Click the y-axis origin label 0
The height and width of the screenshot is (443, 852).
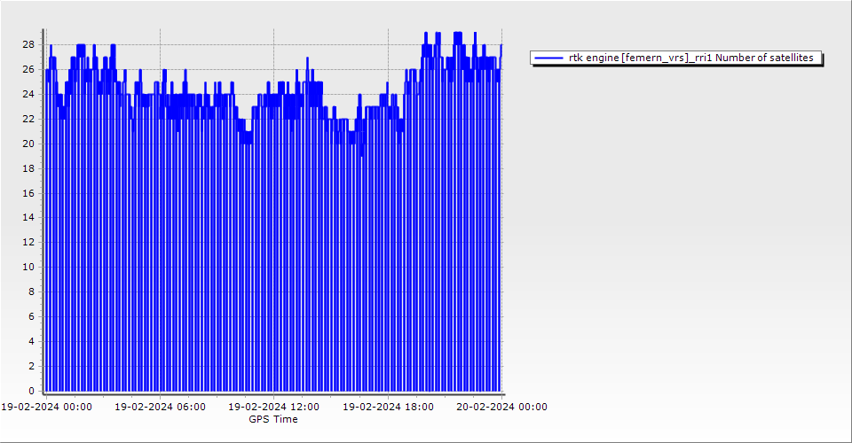point(31,391)
